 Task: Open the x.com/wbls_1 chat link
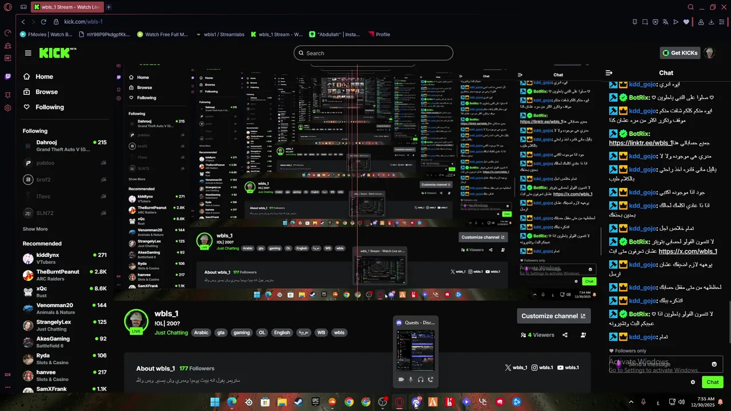(x=688, y=251)
